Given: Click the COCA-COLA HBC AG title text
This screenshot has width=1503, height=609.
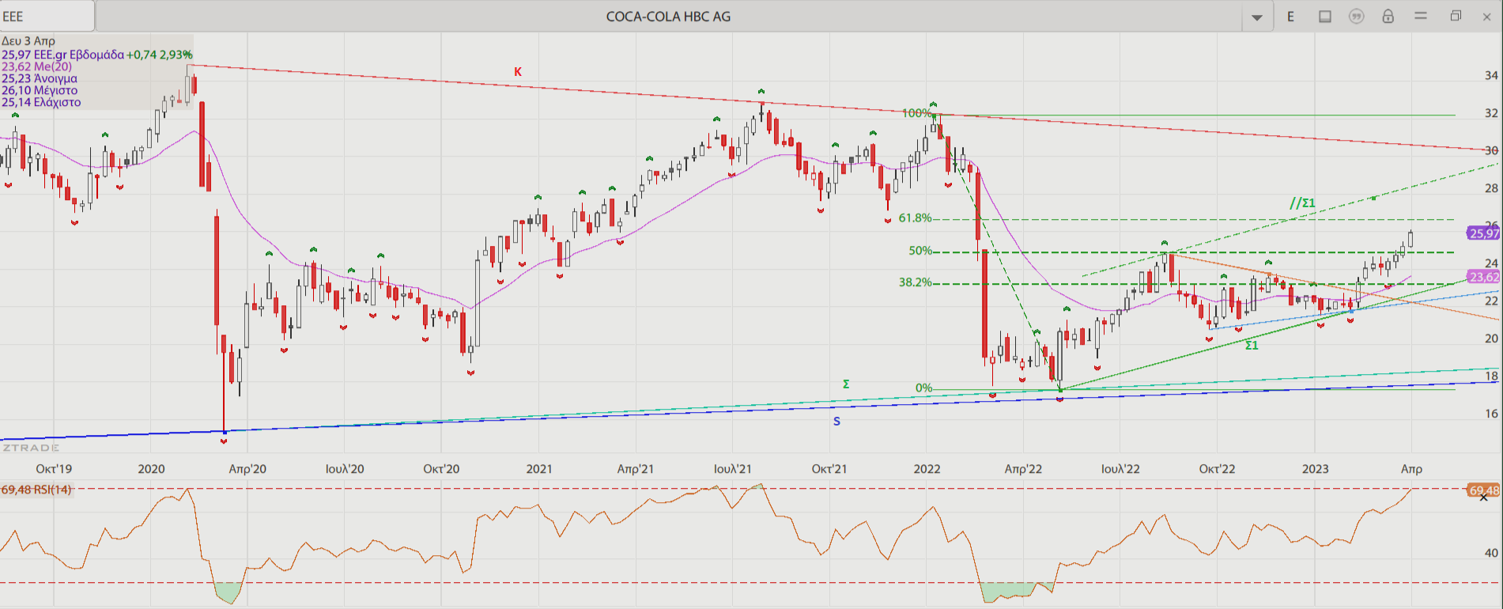Looking at the screenshot, I should tap(668, 17).
